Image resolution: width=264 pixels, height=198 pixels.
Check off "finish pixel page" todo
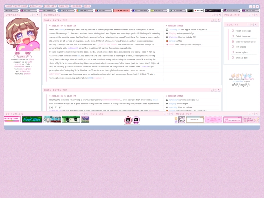pos(233,31)
